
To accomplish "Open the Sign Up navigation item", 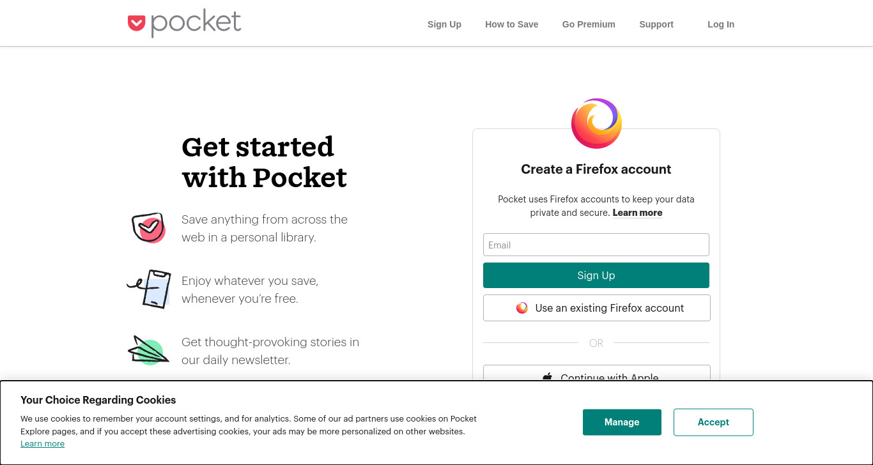I will 444,24.
